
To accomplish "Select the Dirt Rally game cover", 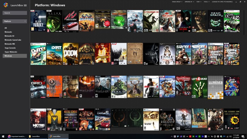I will [54, 54].
